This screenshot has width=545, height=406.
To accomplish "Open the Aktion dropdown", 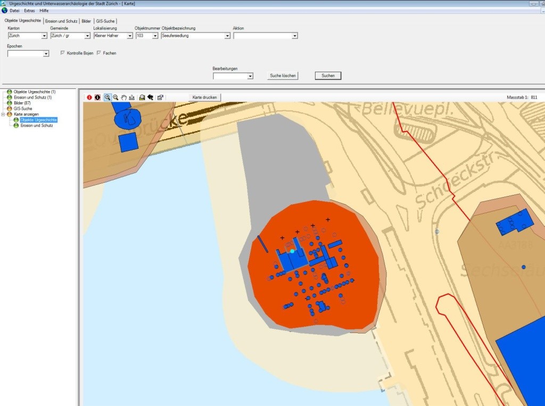I will [x=295, y=36].
